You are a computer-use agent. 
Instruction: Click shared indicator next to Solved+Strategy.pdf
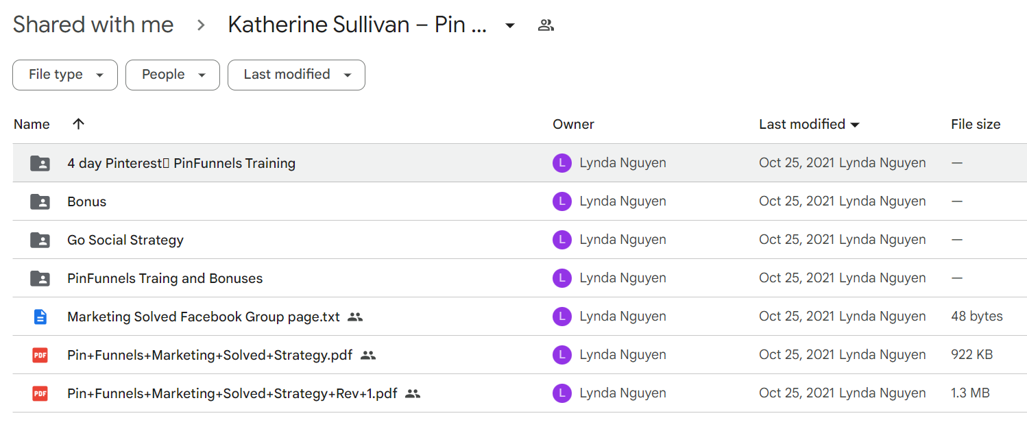click(x=368, y=355)
